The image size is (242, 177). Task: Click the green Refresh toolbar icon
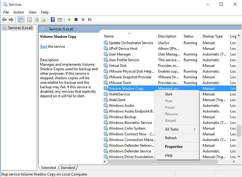(x=37, y=19)
